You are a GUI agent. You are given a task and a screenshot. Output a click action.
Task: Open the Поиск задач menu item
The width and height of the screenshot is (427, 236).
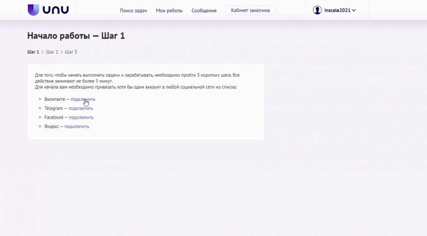click(133, 10)
